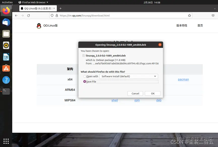Expand the Software Install (default) dropdown
The width and height of the screenshot is (218, 147).
129,76
